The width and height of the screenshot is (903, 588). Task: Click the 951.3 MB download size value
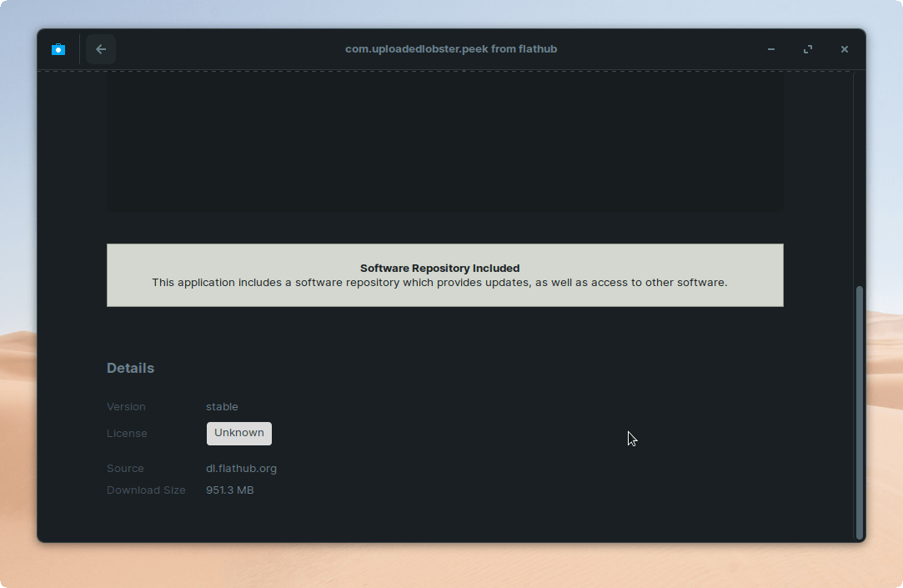229,490
